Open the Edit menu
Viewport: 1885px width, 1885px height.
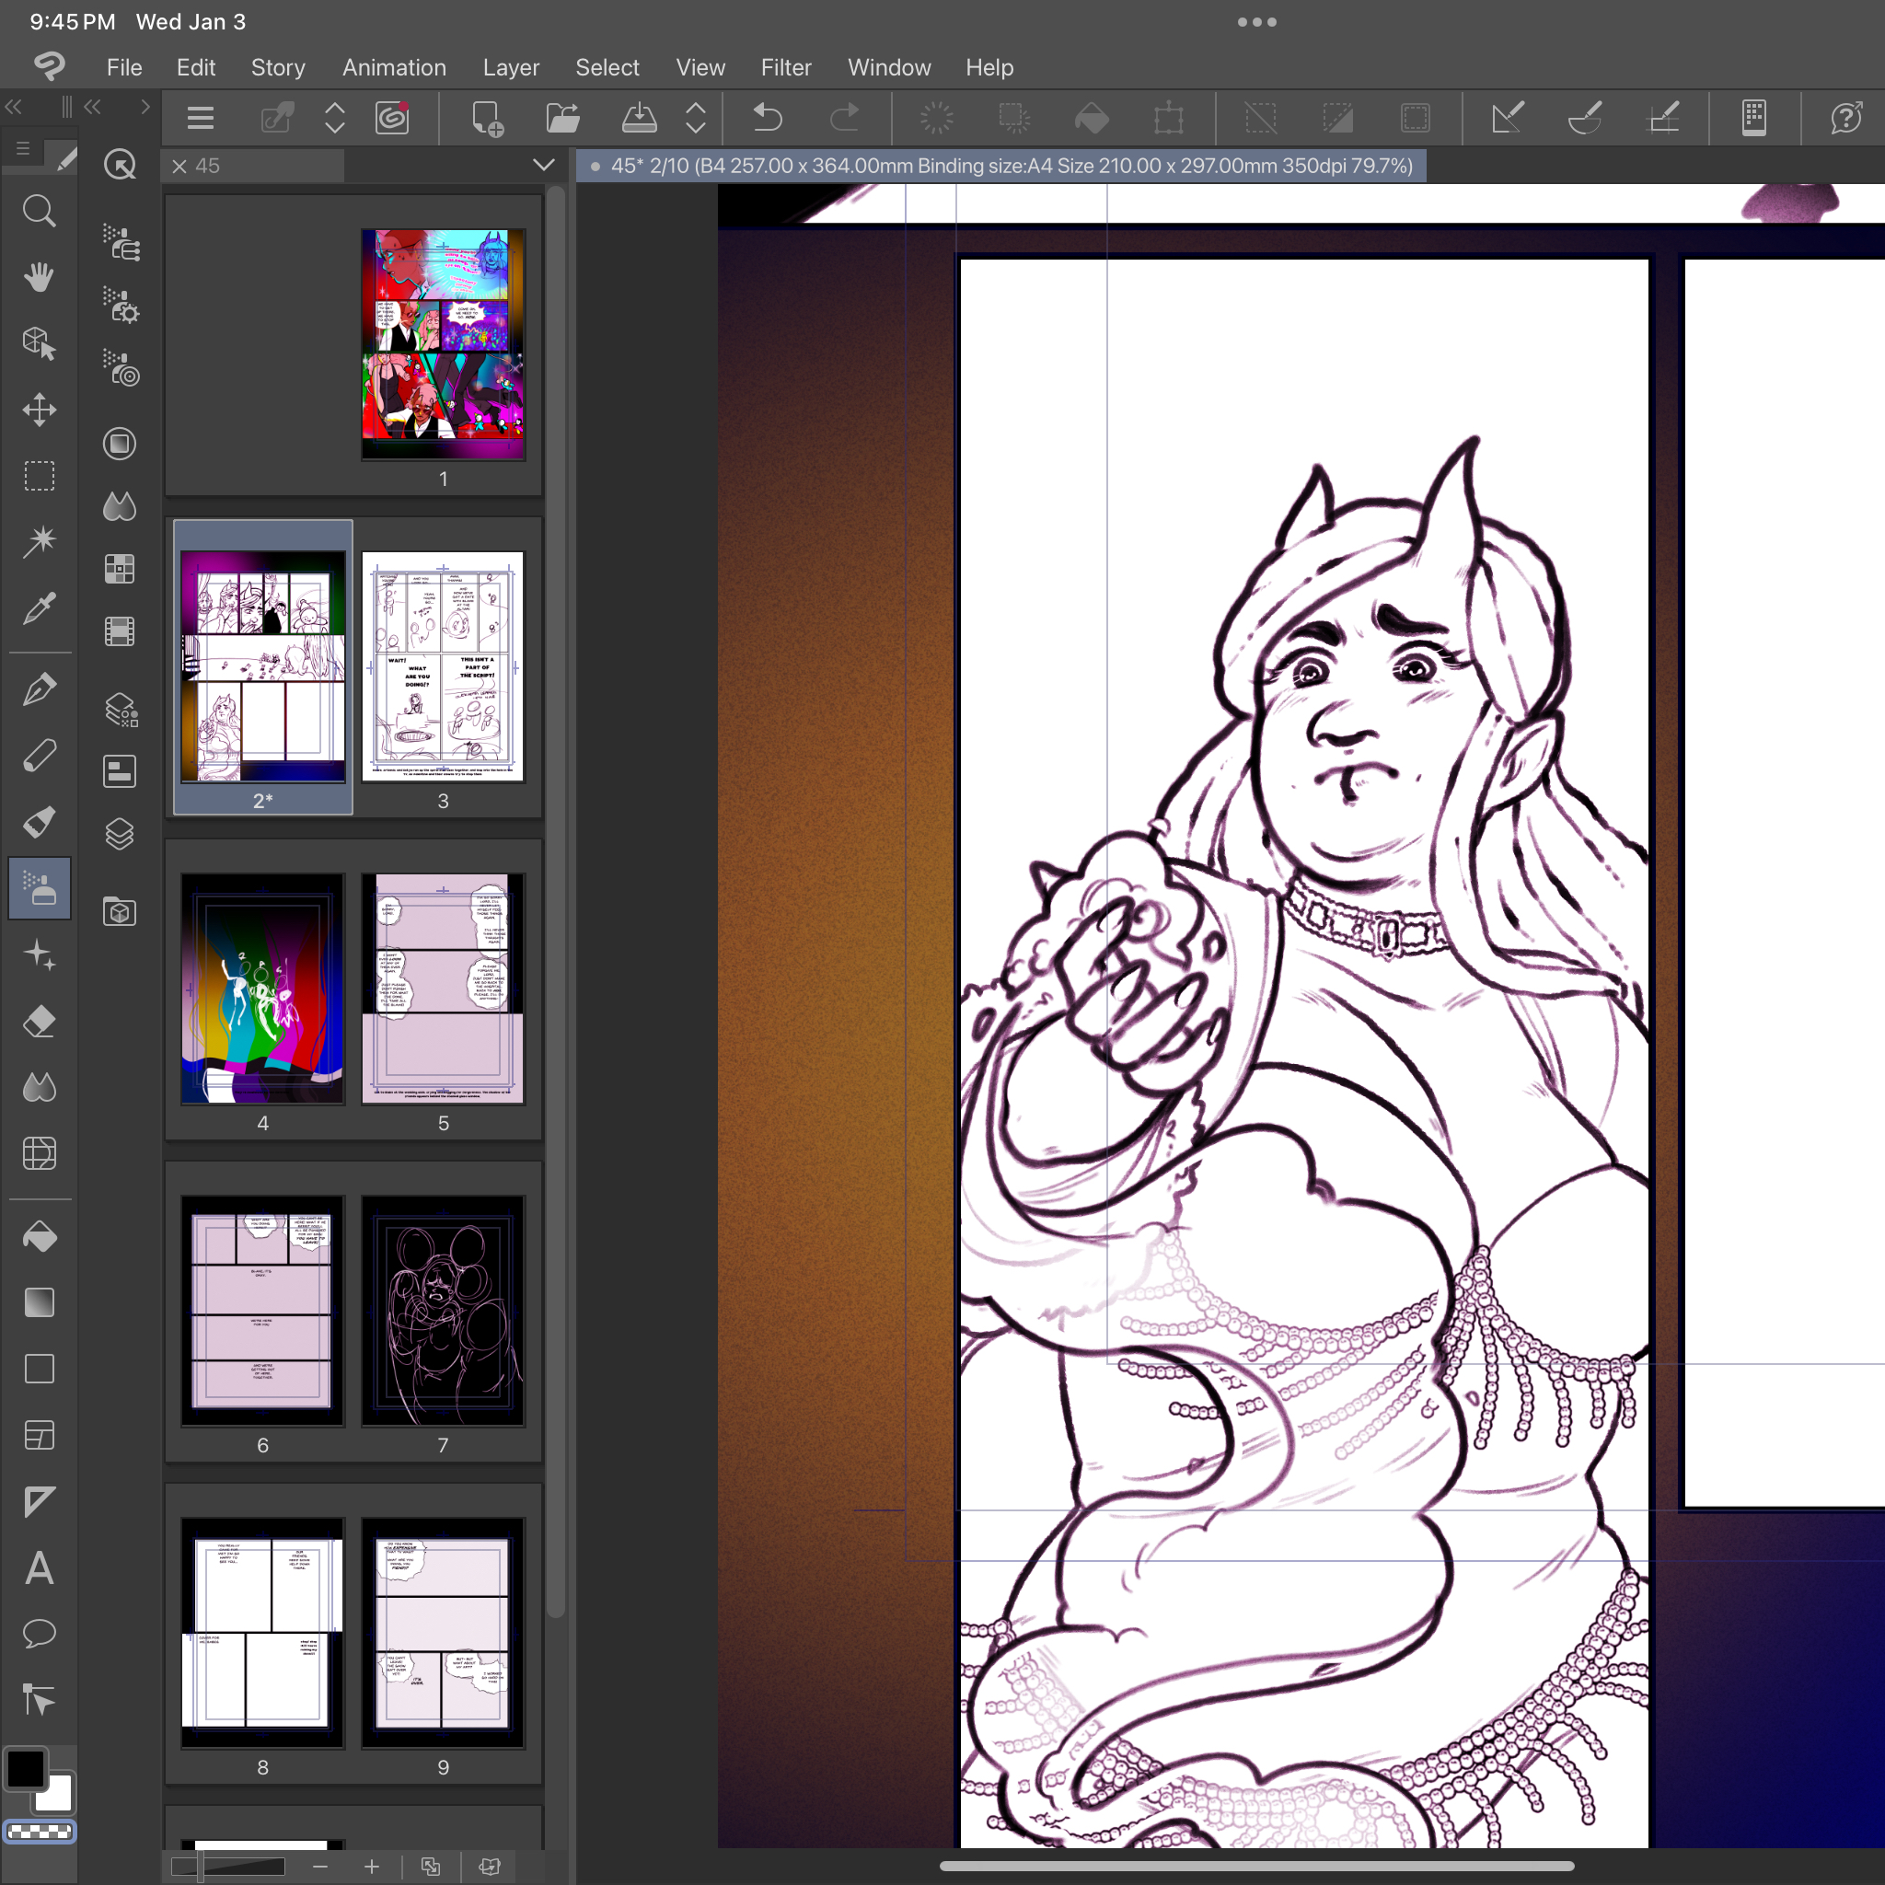tap(195, 67)
